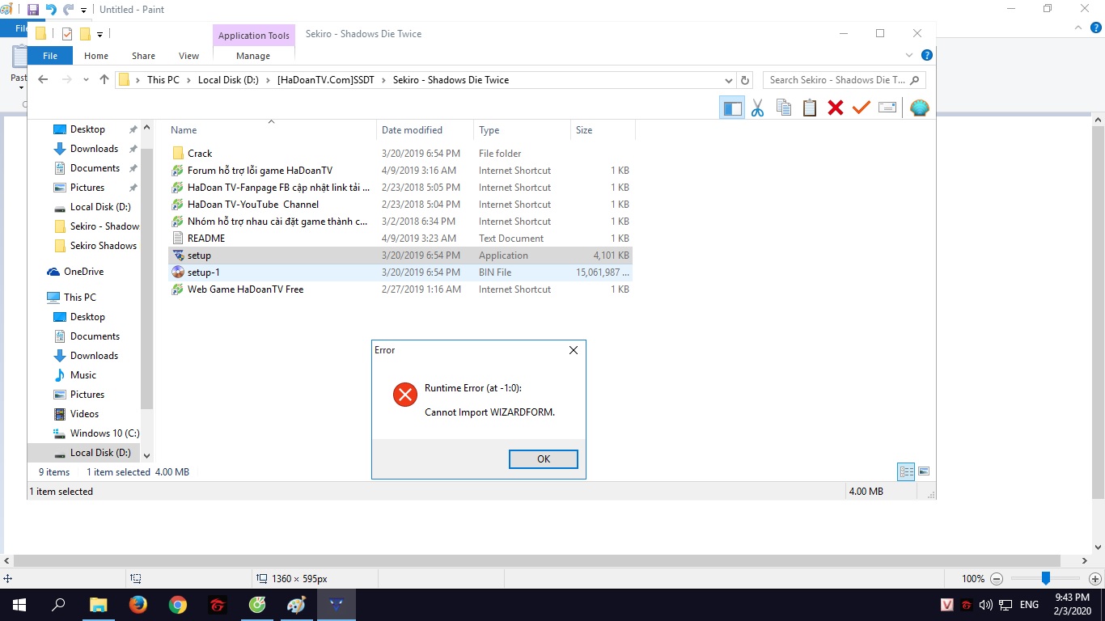Click the Paint zoom slider handle

click(1045, 578)
